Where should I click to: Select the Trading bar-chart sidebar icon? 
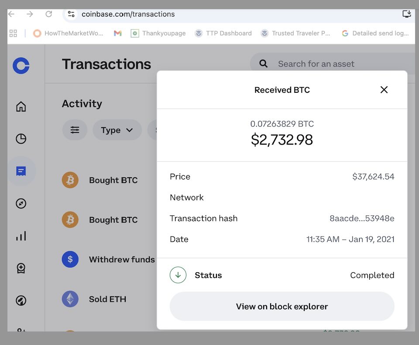21,236
